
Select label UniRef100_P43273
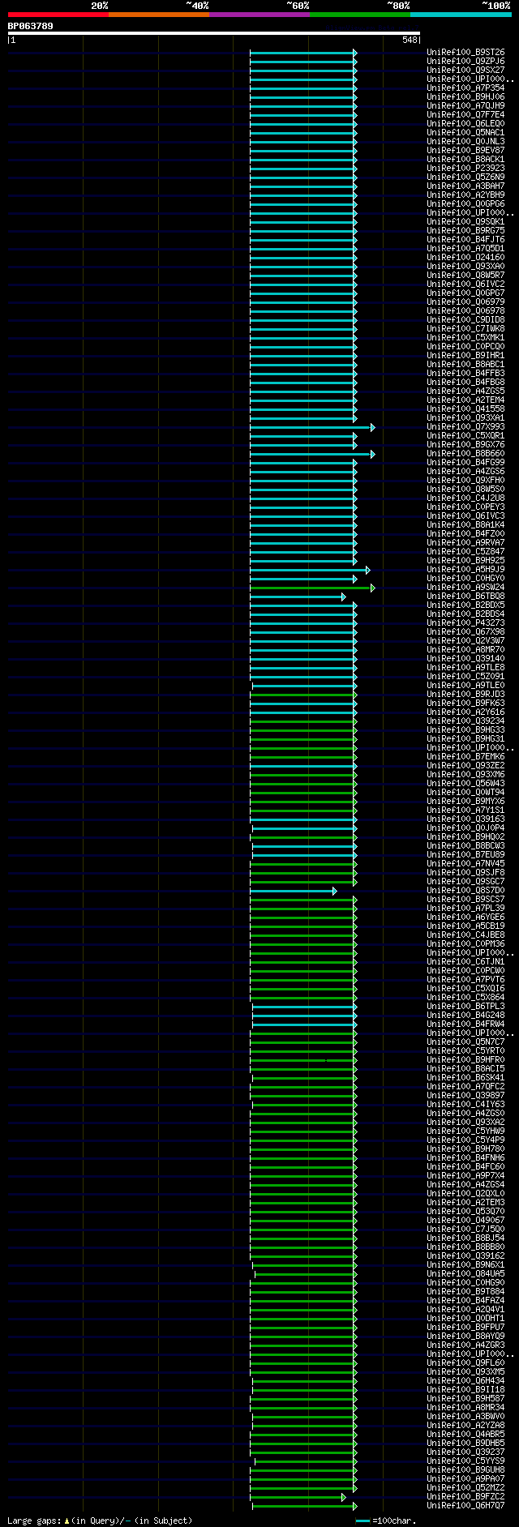tap(465, 623)
